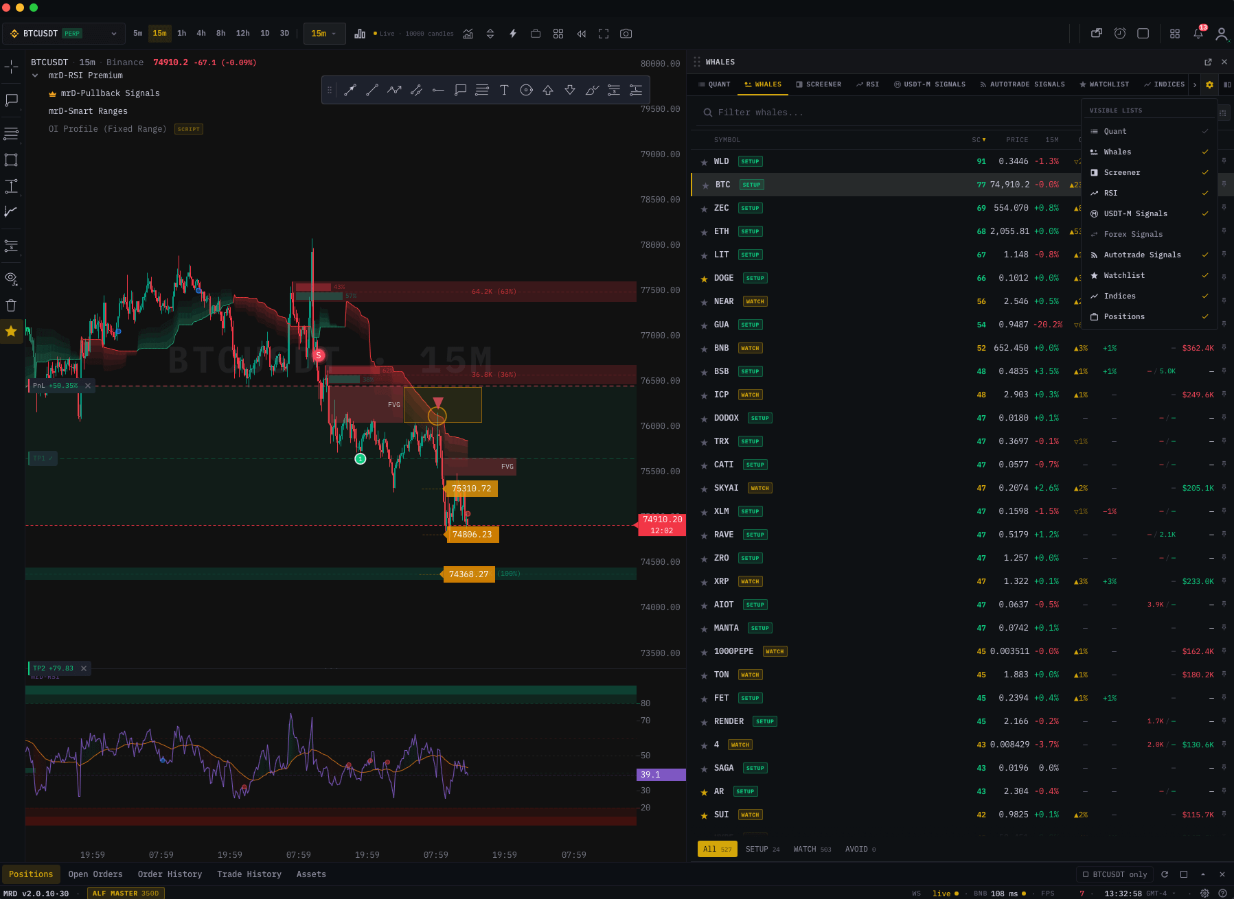Open the Watchlist tab

click(x=1104, y=84)
